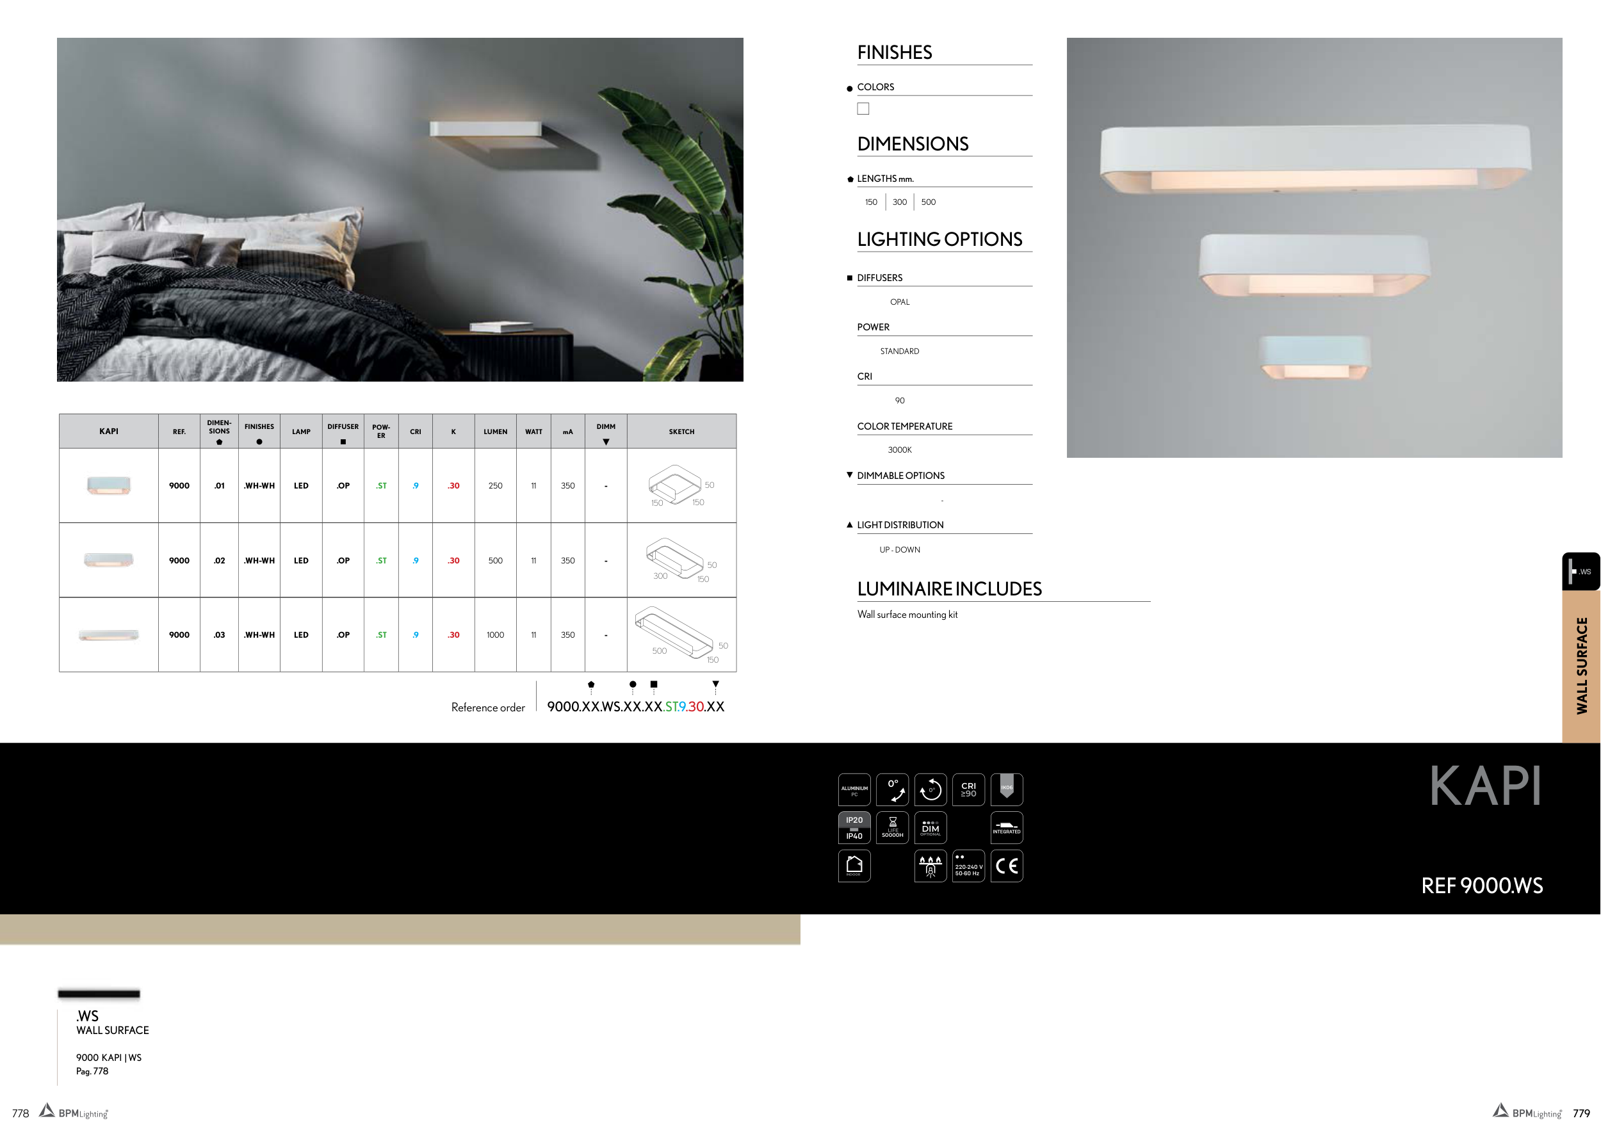Click the DIM Optional icon
1601x1132 pixels.
coord(931,827)
